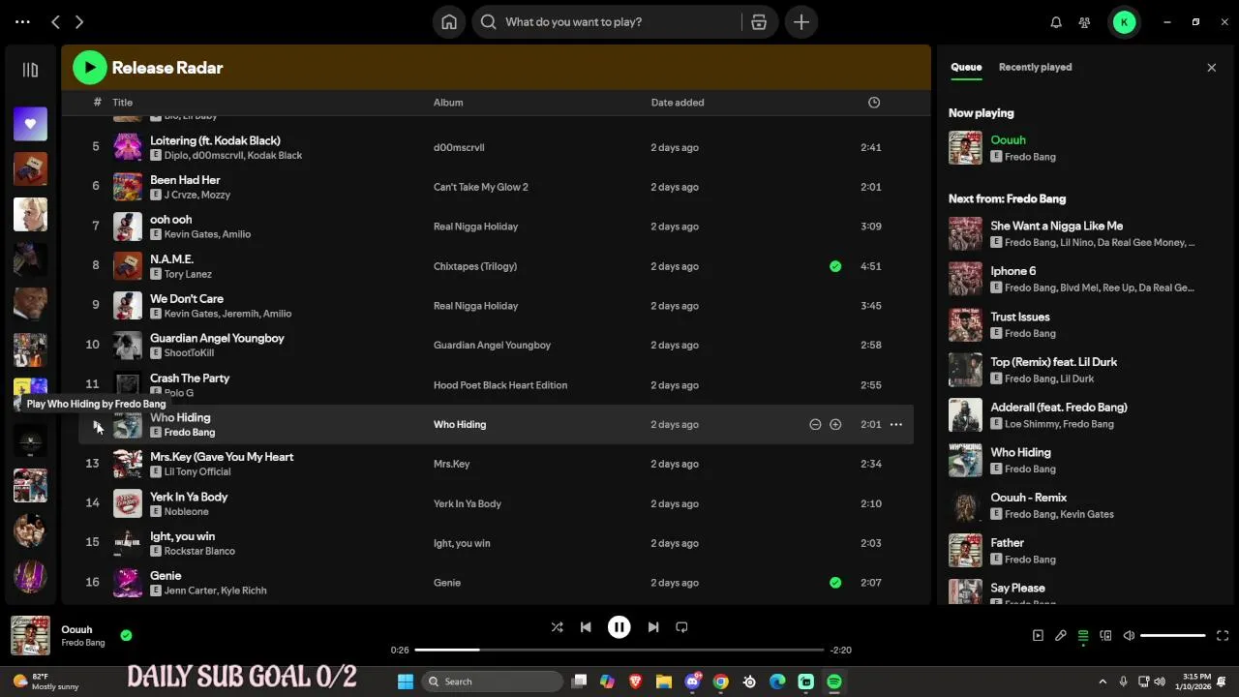Open the Browse icon in search bar
The height and width of the screenshot is (697, 1239).
[759, 21]
